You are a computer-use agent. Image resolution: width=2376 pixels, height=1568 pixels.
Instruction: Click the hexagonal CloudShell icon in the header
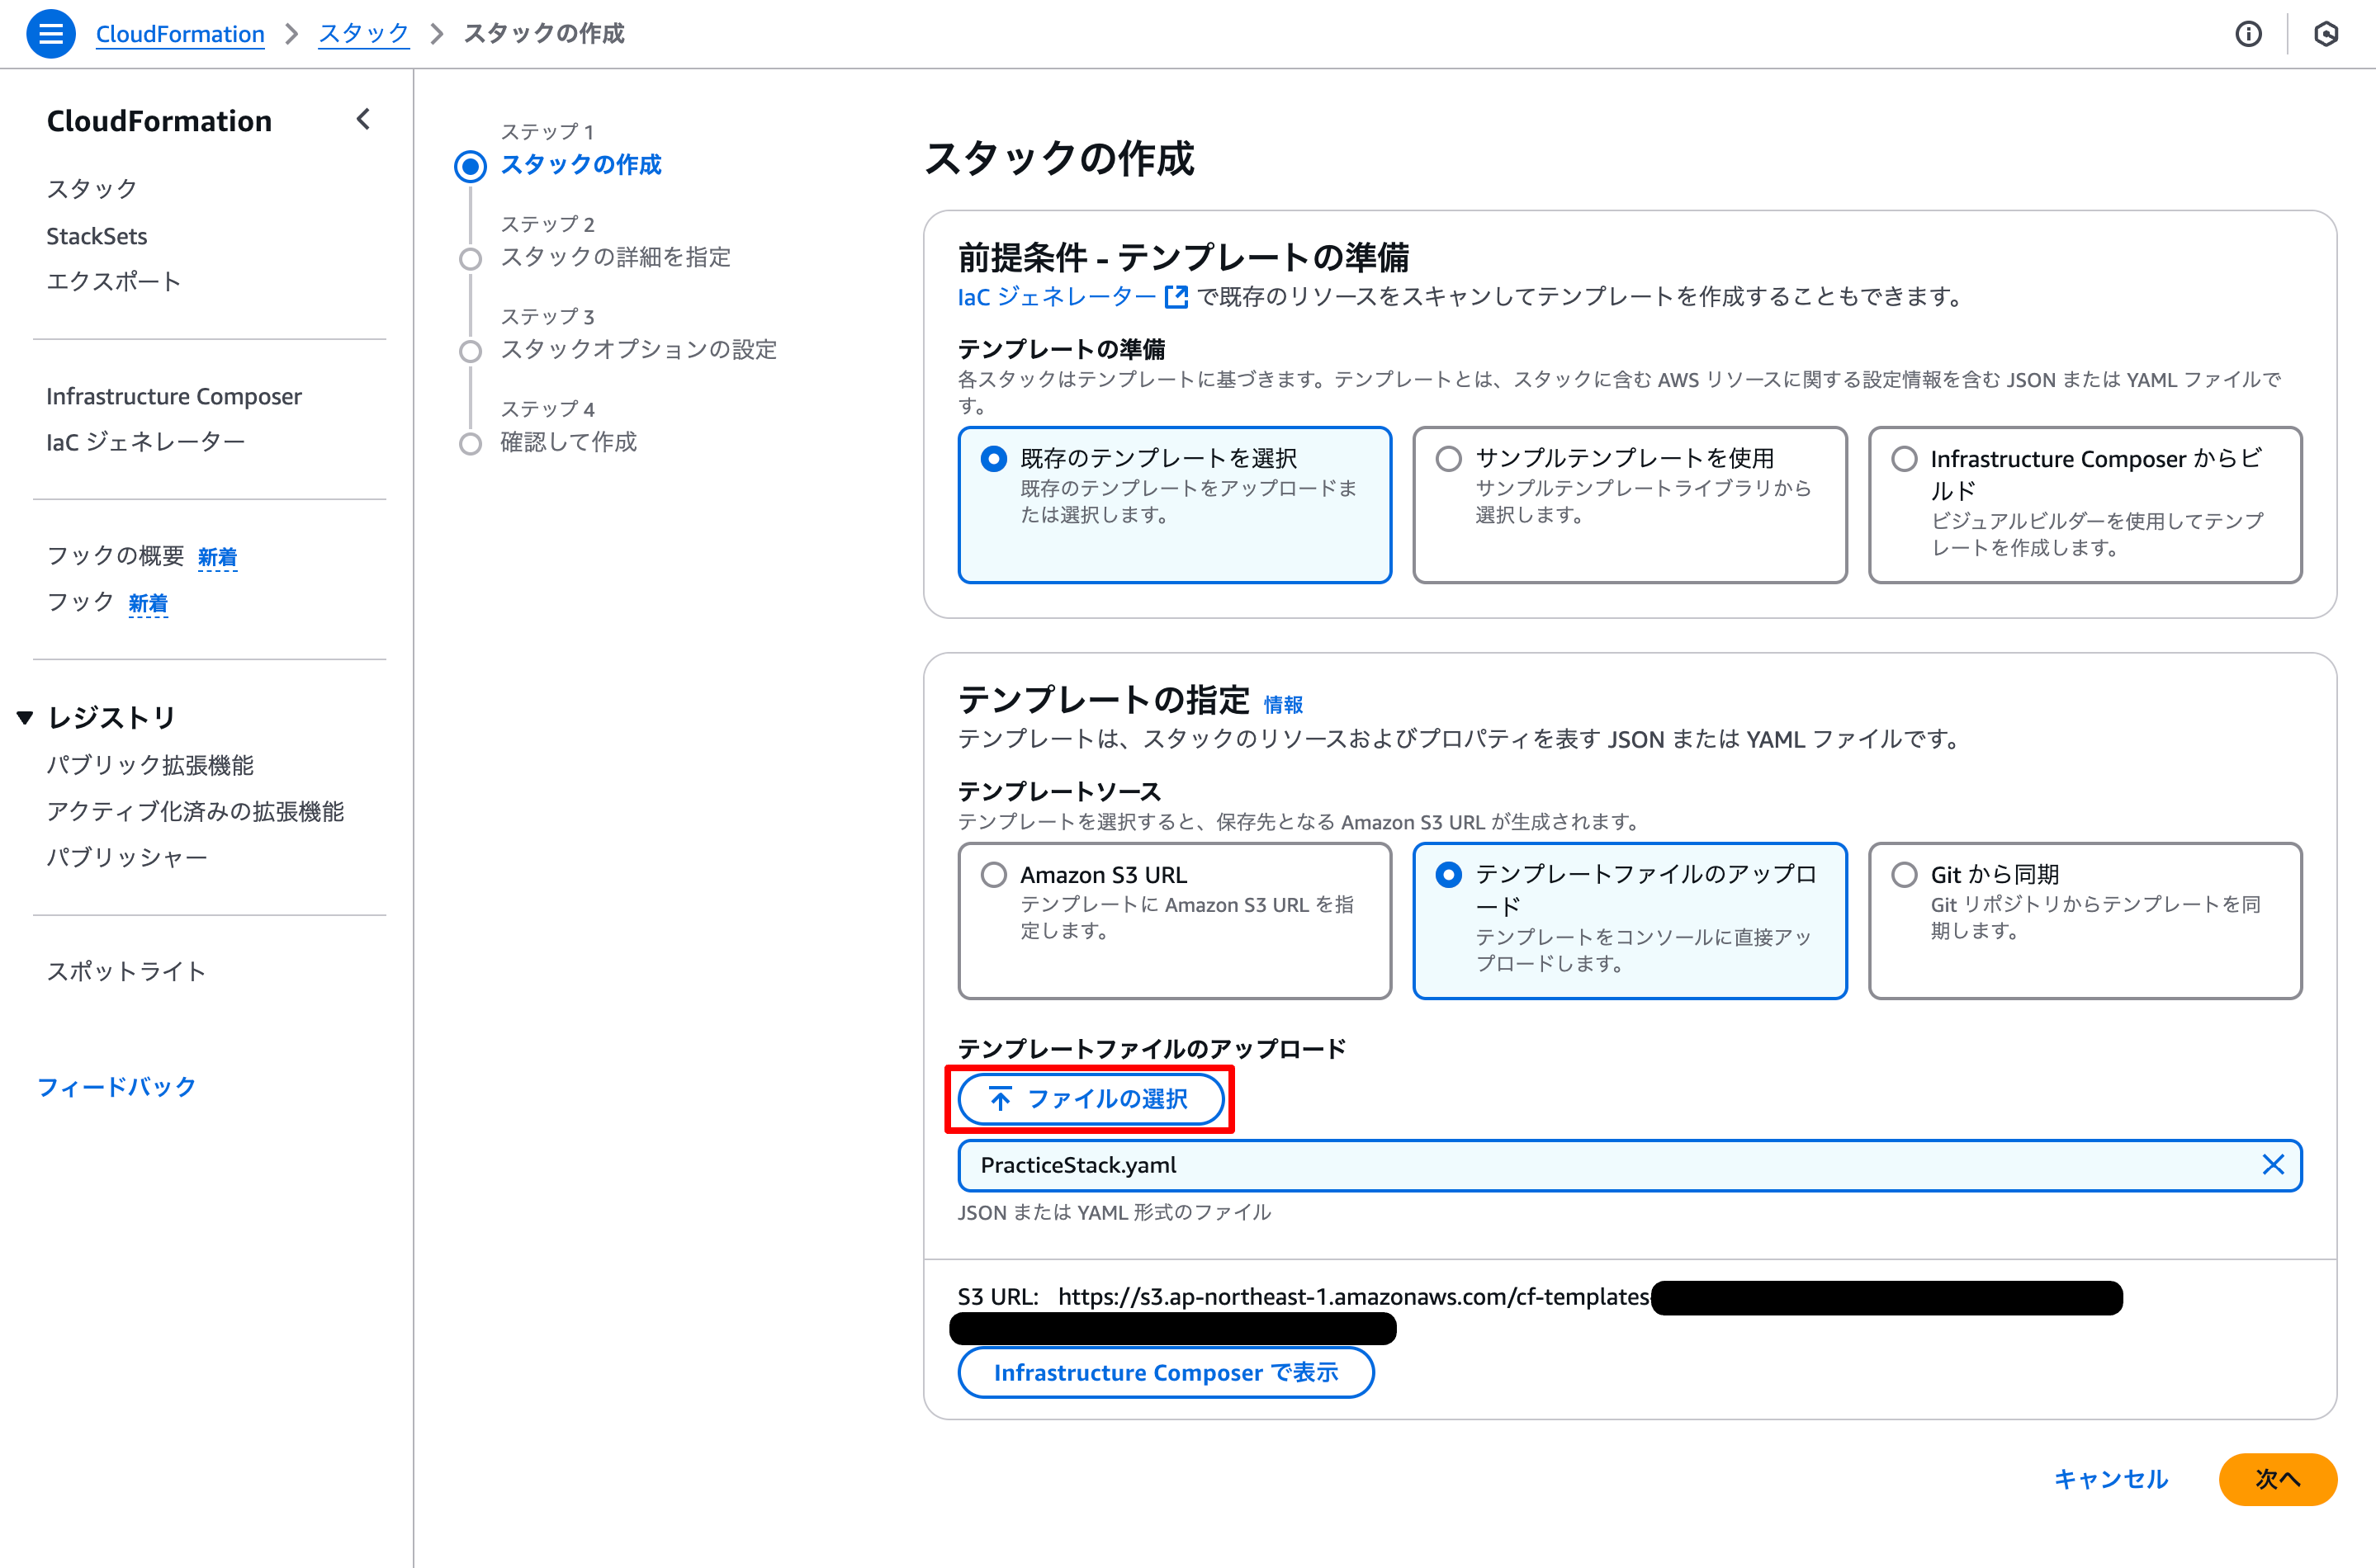[2326, 33]
